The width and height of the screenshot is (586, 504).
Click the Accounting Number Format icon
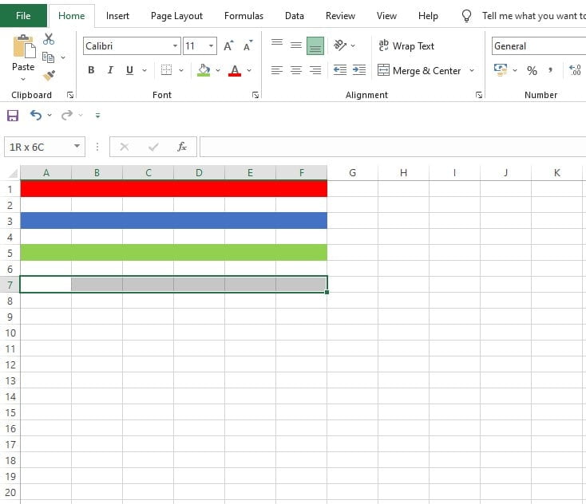501,70
